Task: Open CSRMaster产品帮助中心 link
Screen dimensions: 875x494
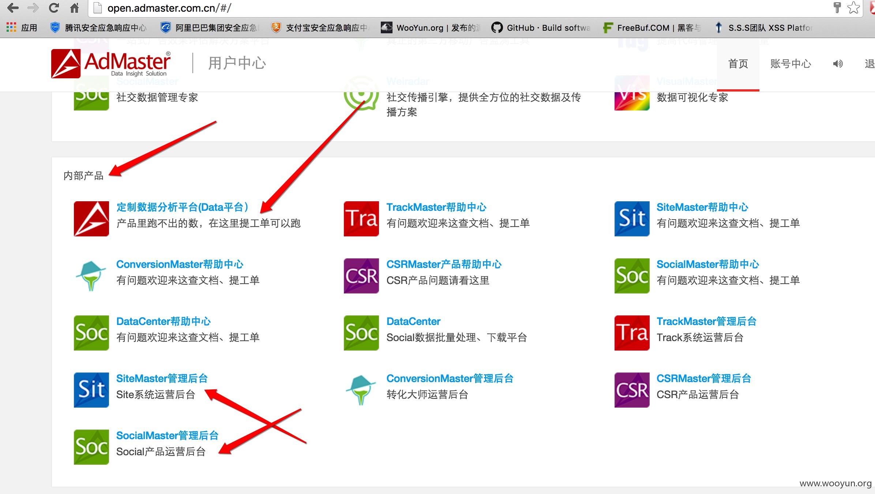Action: pyautogui.click(x=444, y=264)
